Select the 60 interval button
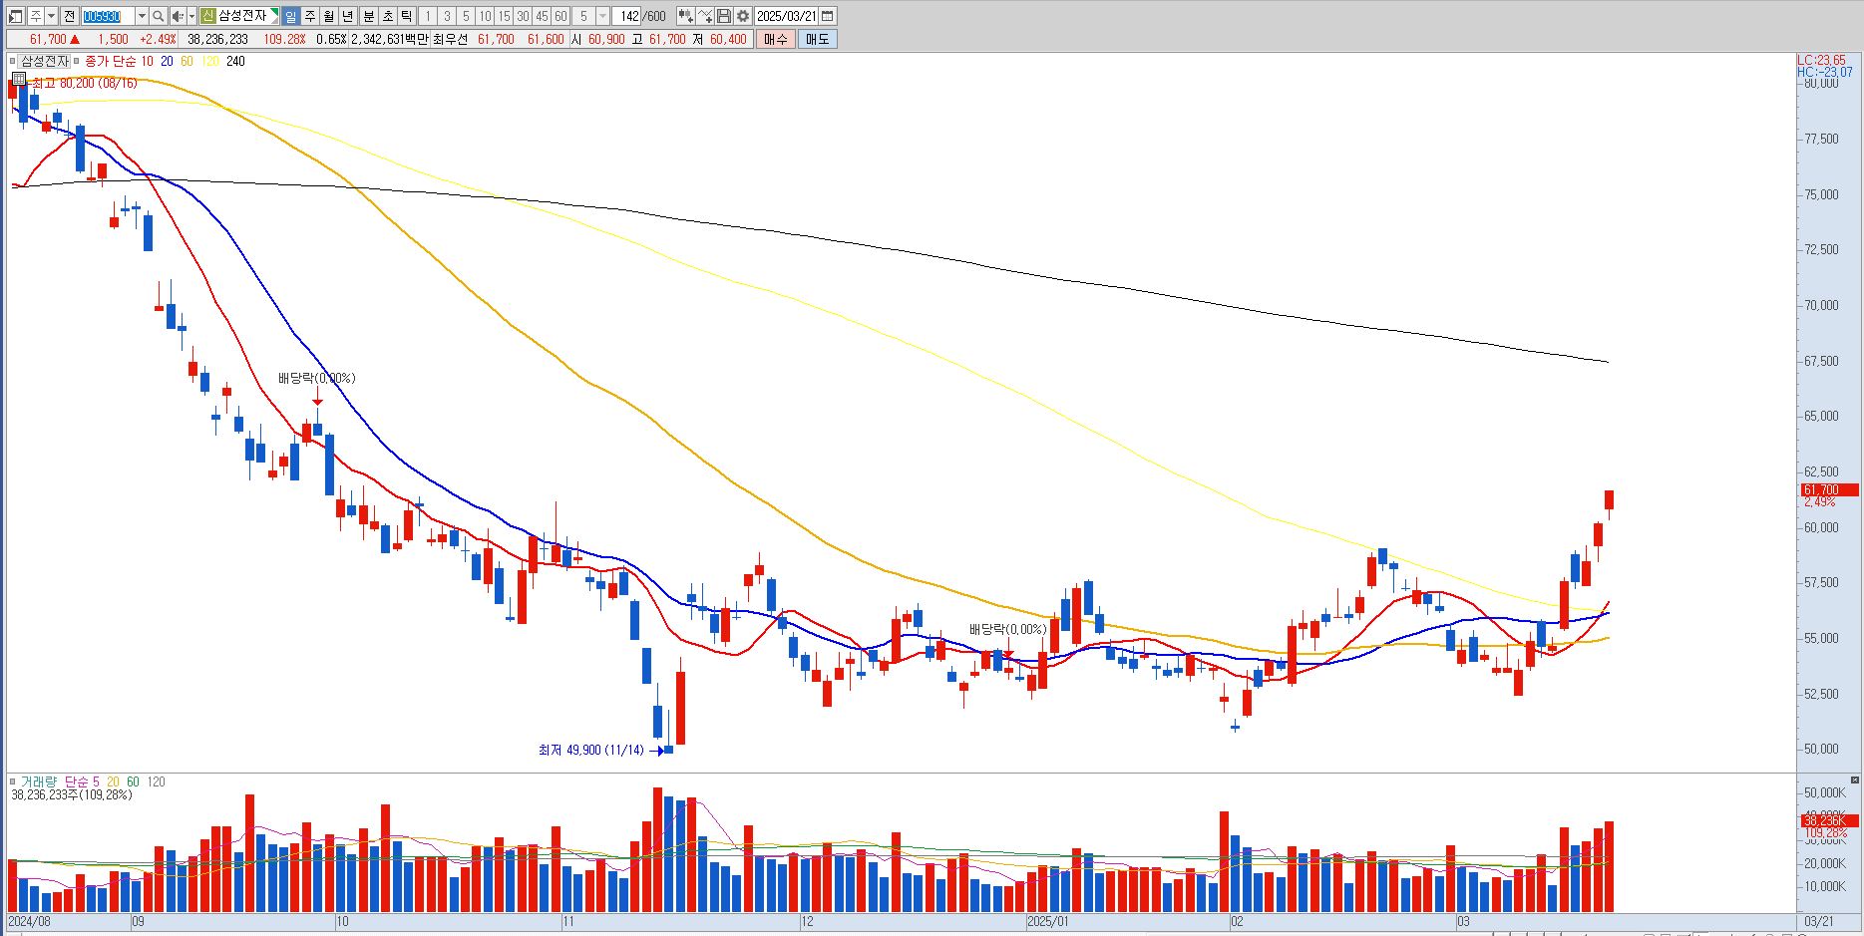 560,16
